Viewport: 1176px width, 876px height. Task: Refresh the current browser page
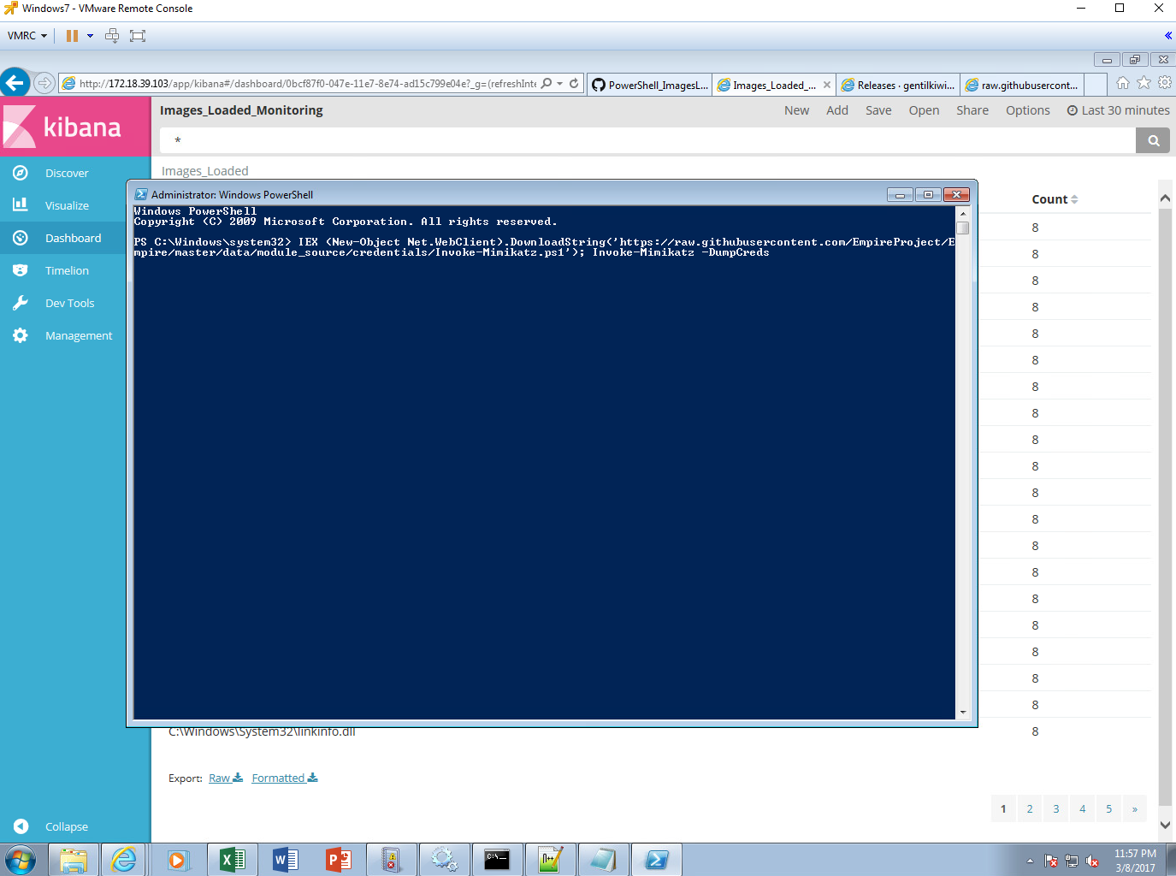tap(574, 84)
